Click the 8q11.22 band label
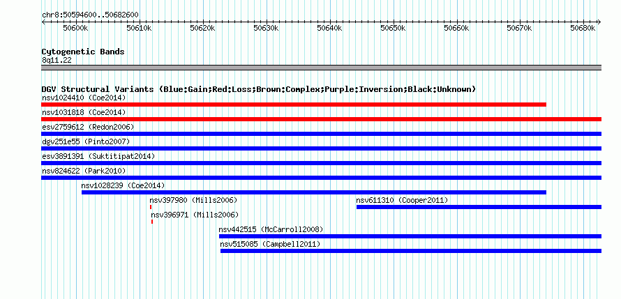Viewport: 621px width, 299px height. point(57,61)
